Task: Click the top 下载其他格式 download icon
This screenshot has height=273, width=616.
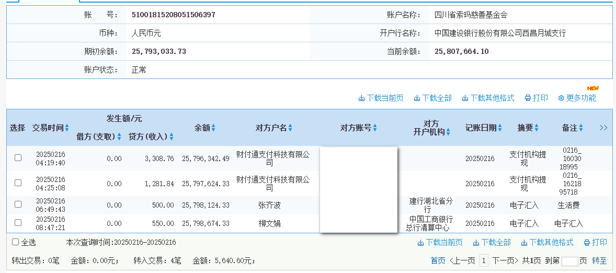Action: tap(465, 98)
